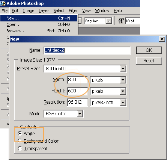Open the Preset Sizes dropdown
Image resolution: width=167 pixels, height=160 pixels.
123,69
